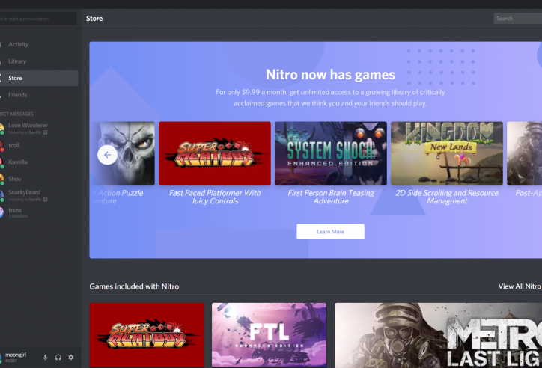Open Metro Last Light game tile
The height and width of the screenshot is (368, 542).
(x=438, y=335)
